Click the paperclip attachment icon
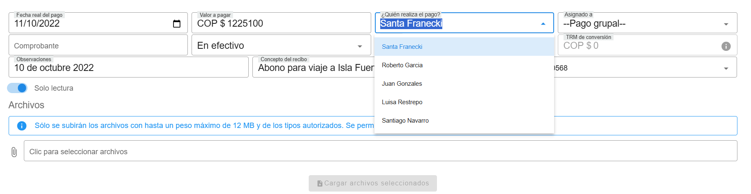This screenshot has width=751, height=194. point(14,152)
